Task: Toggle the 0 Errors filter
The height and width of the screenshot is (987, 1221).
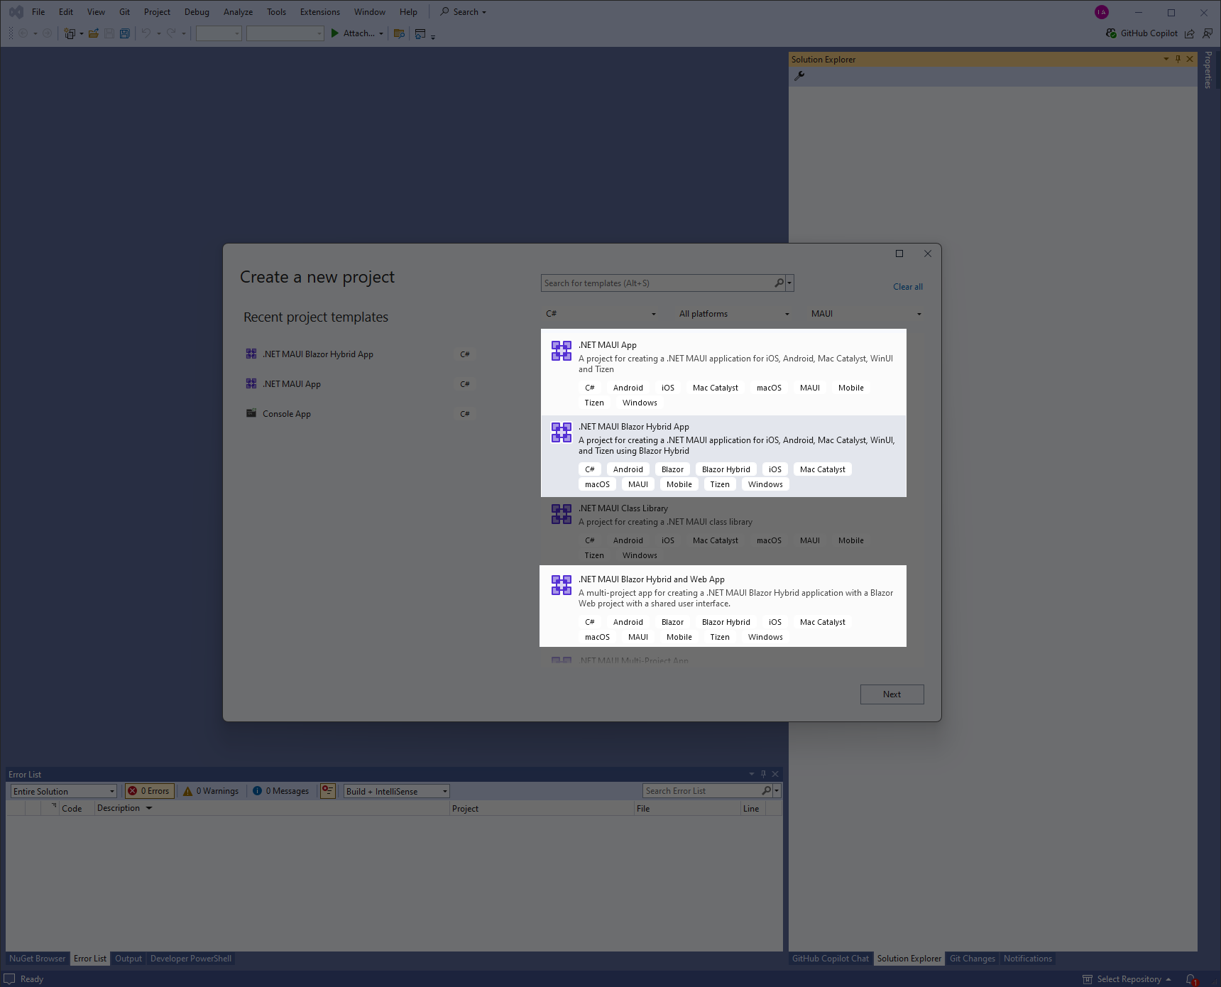Action: coord(149,791)
